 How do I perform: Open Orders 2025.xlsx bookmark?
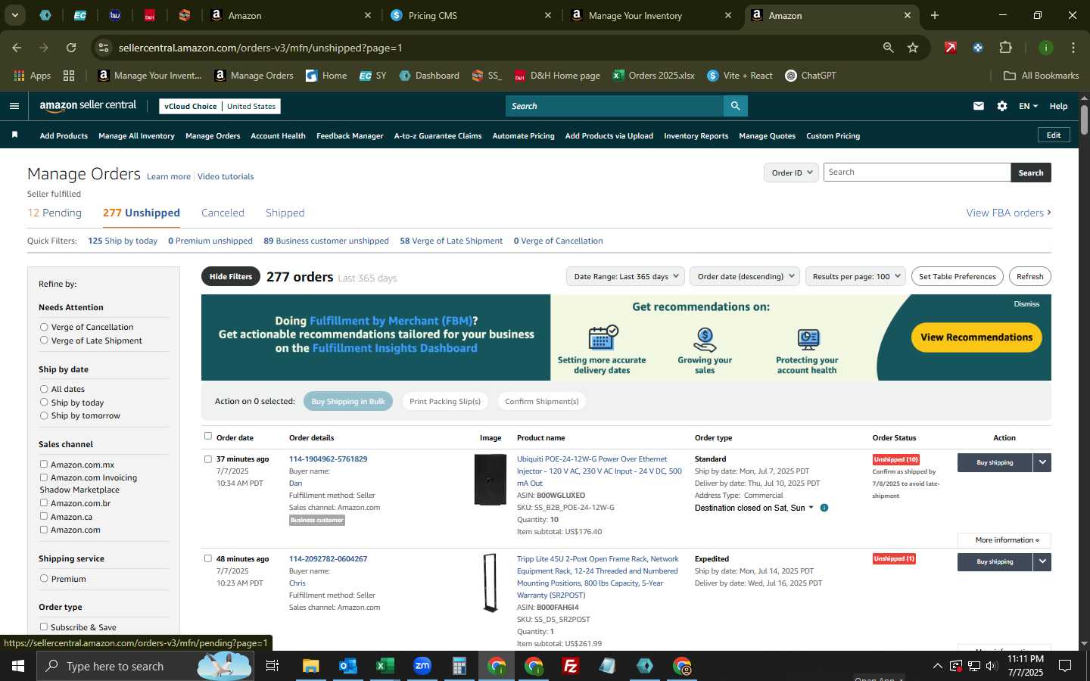coord(653,76)
